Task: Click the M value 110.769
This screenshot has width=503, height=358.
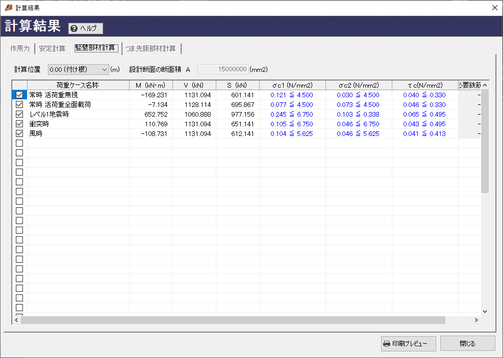Action: 156,124
